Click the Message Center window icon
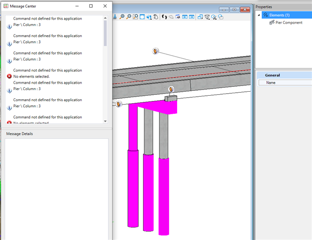Screen dimensions: 312x240 point(6,6)
